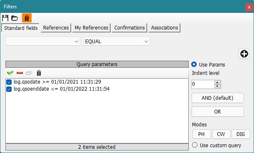Image resolution: width=254 pixels, height=153 pixels.
Task: Check all query parameters with green checkmark
Action: click(10, 73)
